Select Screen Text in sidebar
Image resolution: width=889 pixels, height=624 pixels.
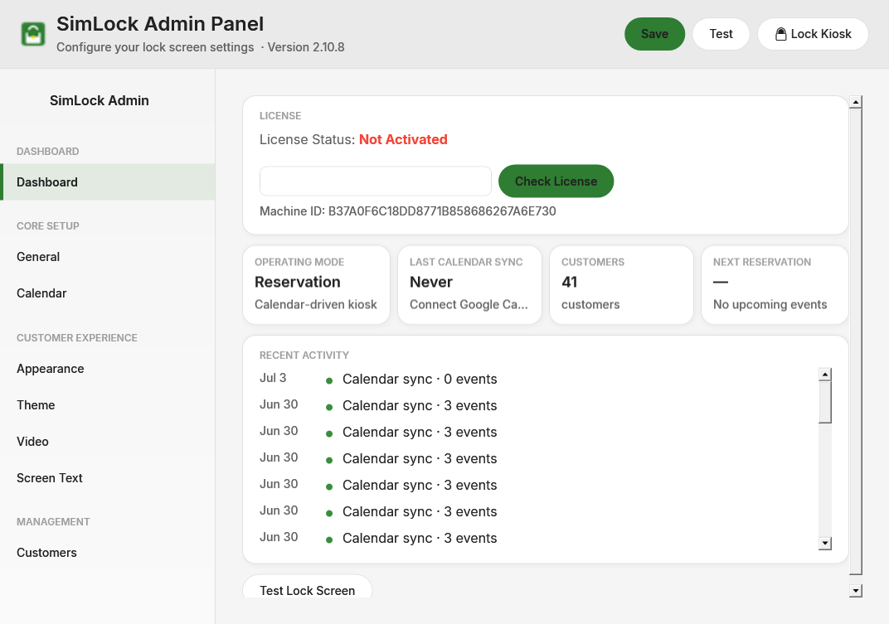click(x=108, y=478)
